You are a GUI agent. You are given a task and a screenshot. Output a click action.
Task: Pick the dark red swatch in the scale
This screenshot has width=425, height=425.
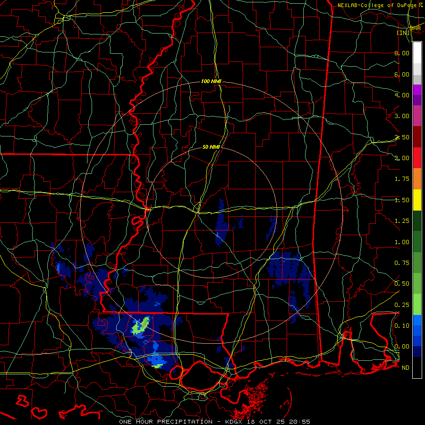point(417,137)
